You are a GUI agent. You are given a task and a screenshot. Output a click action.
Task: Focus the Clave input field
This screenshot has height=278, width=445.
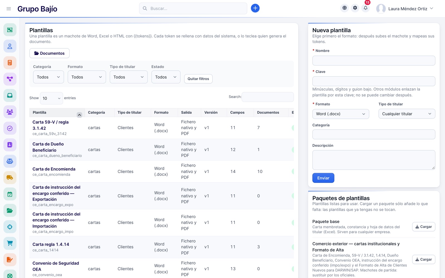click(x=374, y=81)
